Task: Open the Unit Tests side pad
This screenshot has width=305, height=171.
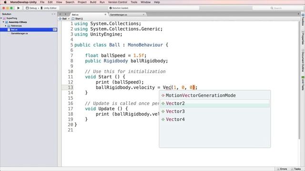Action: (303, 83)
